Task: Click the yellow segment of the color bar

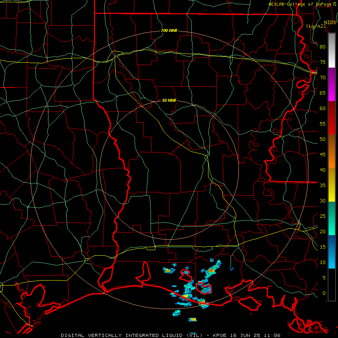Action: (332, 185)
